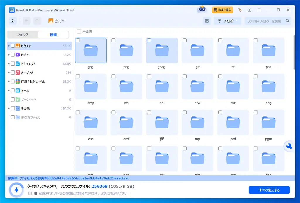The height and width of the screenshot is (203, 300).
Task: Click the 今すぐ購入 purchase button
Action: [222, 10]
